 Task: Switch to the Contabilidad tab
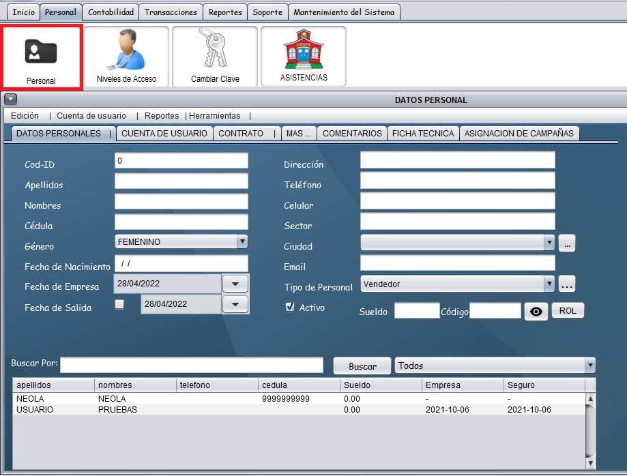[x=111, y=12]
